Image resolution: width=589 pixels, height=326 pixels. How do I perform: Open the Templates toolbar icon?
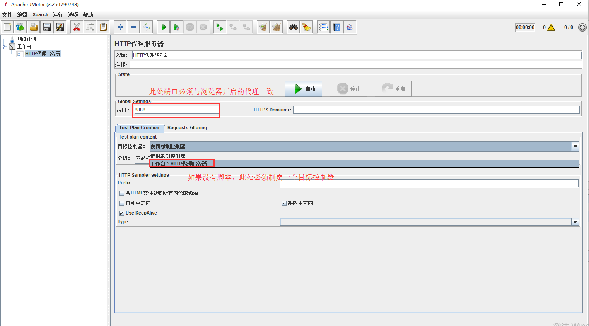coord(20,27)
